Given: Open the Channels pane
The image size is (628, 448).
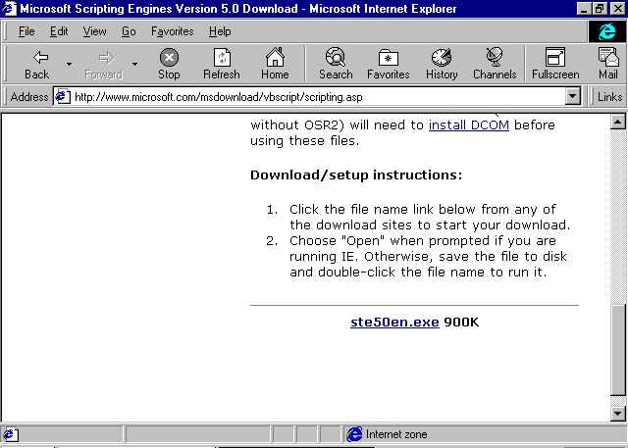Looking at the screenshot, I should point(495,64).
